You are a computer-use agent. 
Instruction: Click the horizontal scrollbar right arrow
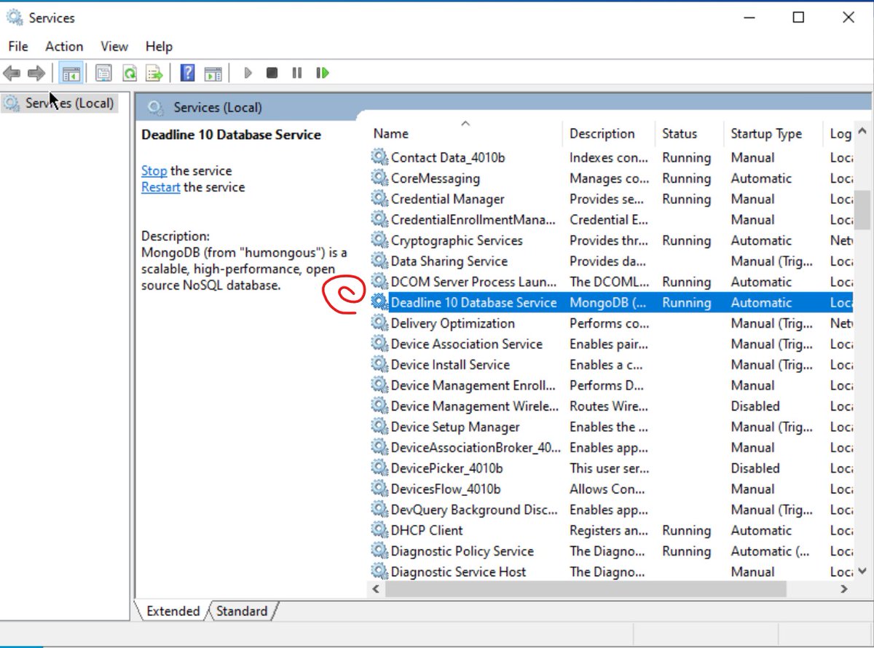[845, 589]
